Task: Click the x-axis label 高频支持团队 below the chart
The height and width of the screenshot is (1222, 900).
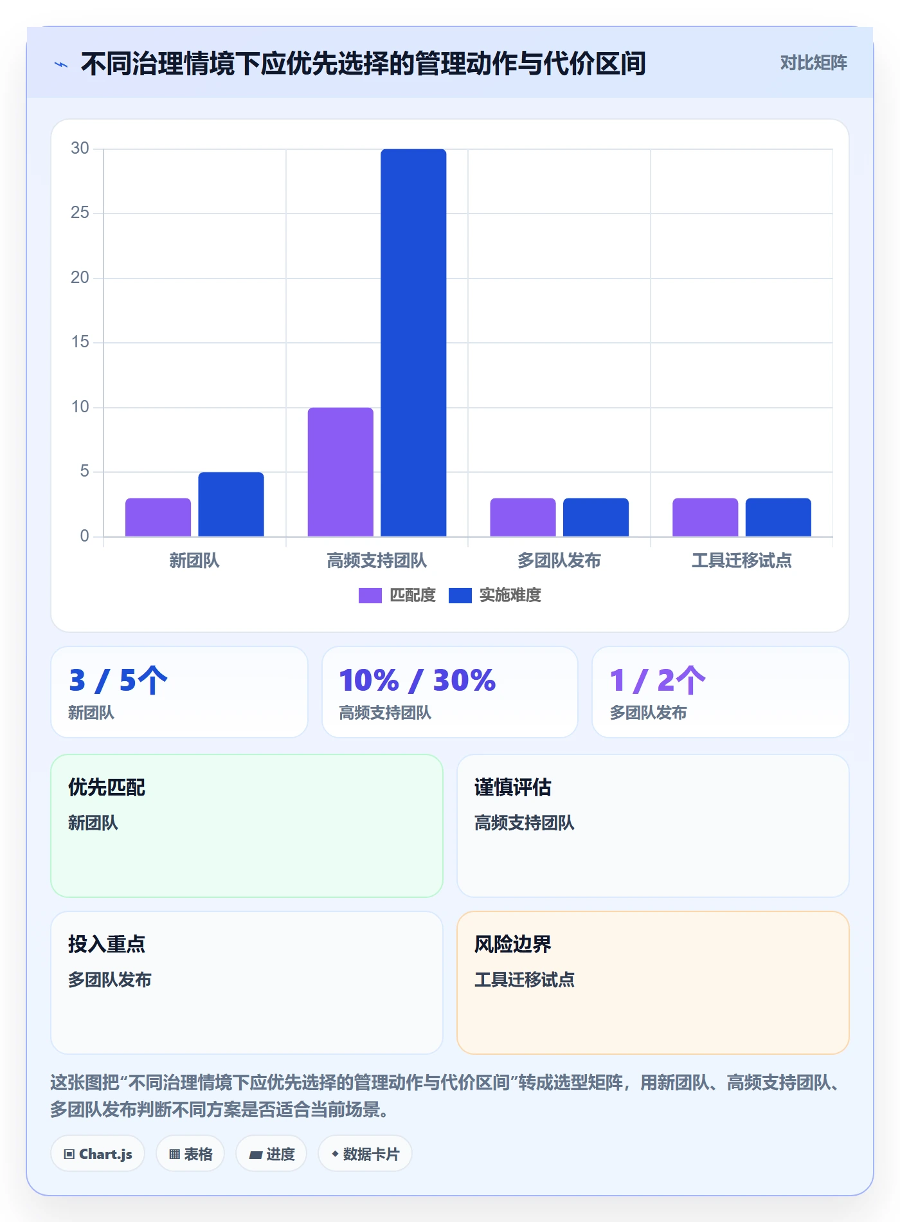Action: 377,561
